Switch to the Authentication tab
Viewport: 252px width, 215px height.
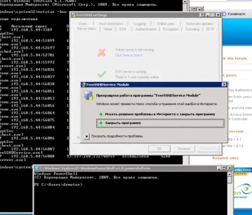click(146, 29)
